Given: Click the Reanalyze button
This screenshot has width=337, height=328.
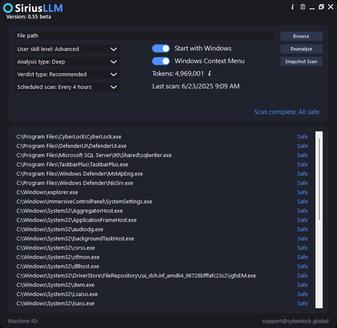Looking at the screenshot, I should (x=301, y=49).
